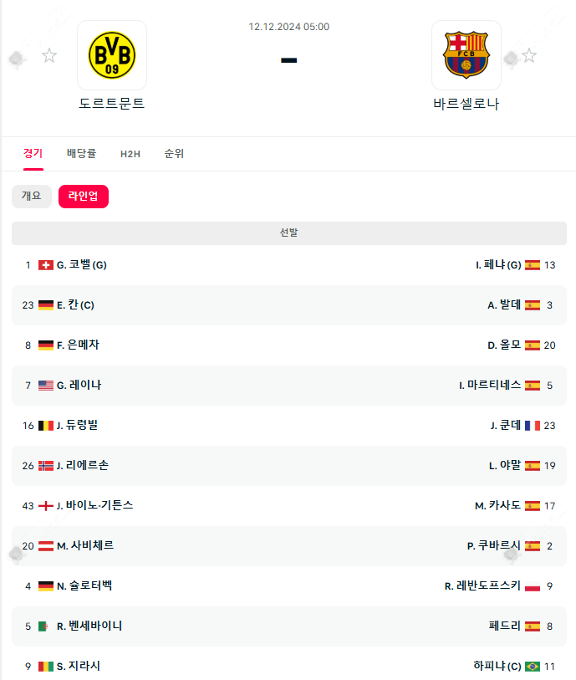Click the Belgian flag beside J. 듀렁빌

coord(46,426)
